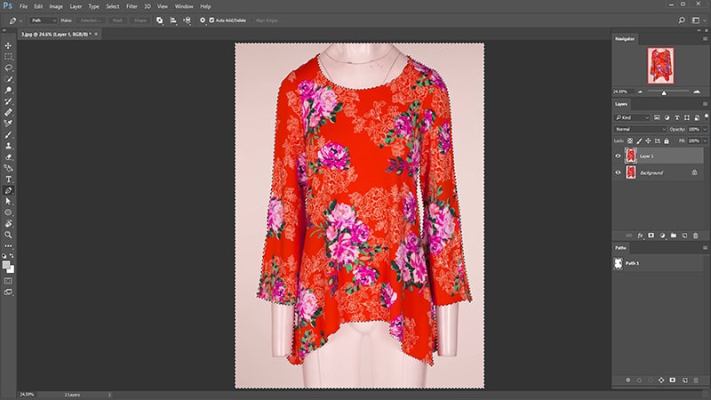Open the Layer menu
711x400 pixels.
(76, 6)
